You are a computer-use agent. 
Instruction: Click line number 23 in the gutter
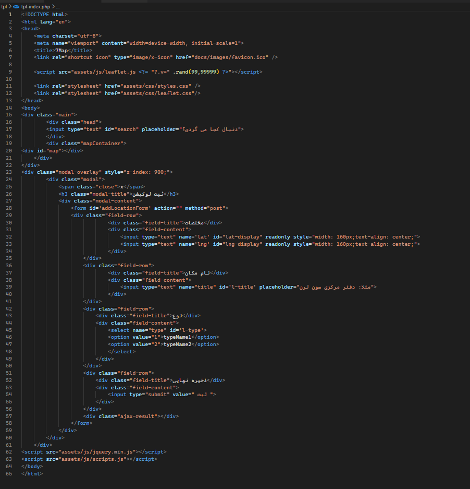pos(9,172)
